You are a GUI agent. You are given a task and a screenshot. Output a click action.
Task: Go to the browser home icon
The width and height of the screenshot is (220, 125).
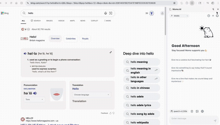16,3
